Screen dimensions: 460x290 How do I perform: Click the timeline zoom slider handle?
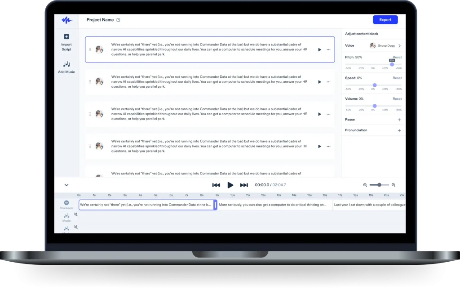coord(379,185)
